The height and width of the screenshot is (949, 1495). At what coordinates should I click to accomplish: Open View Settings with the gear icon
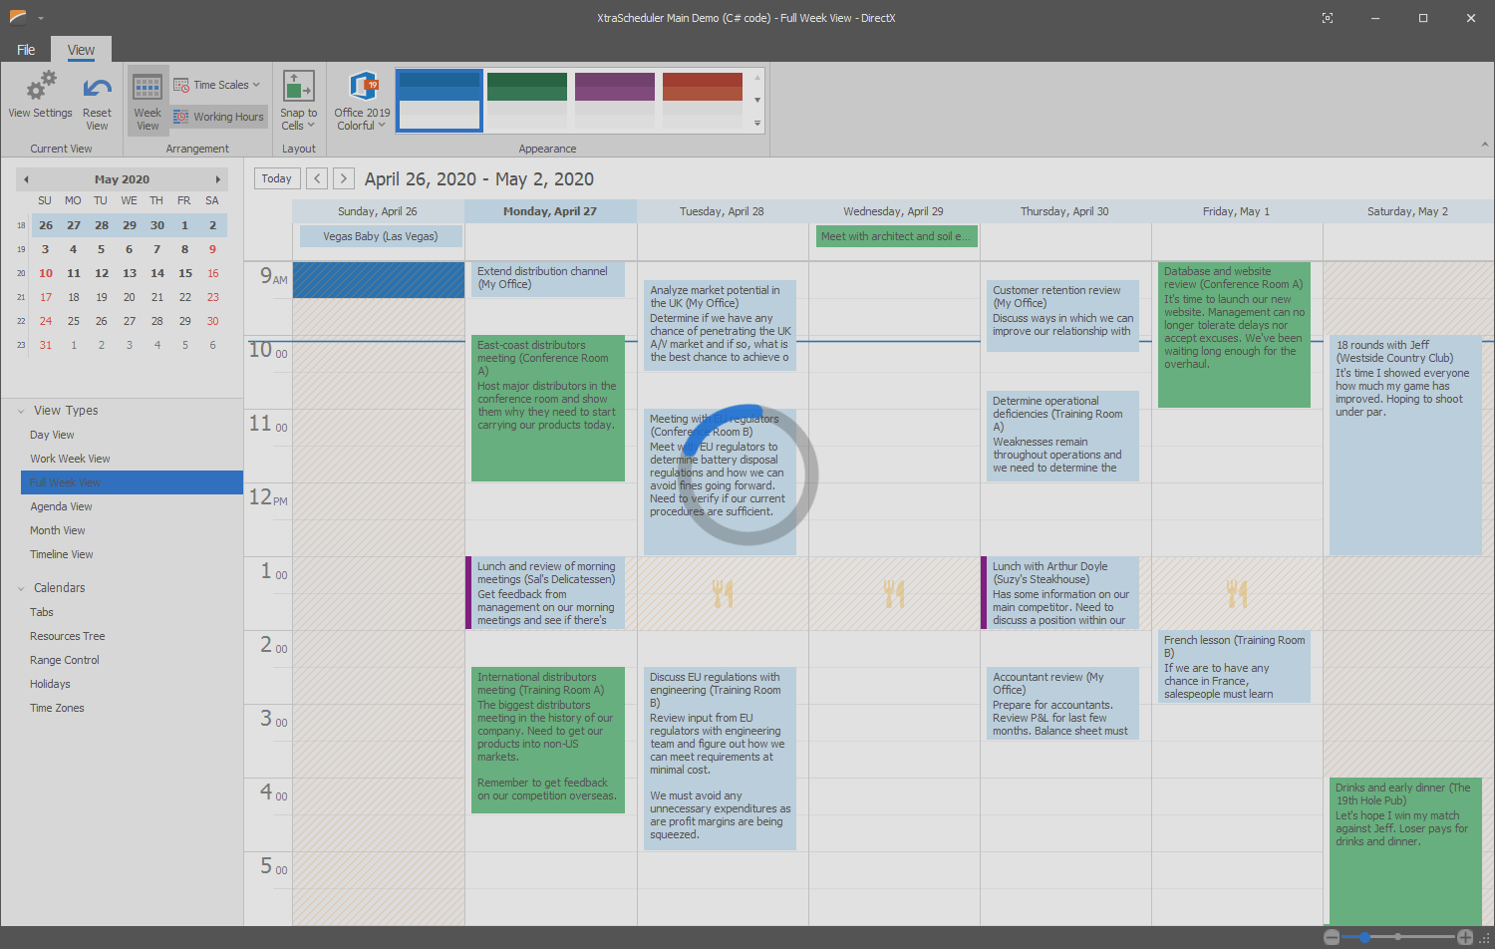tap(40, 87)
